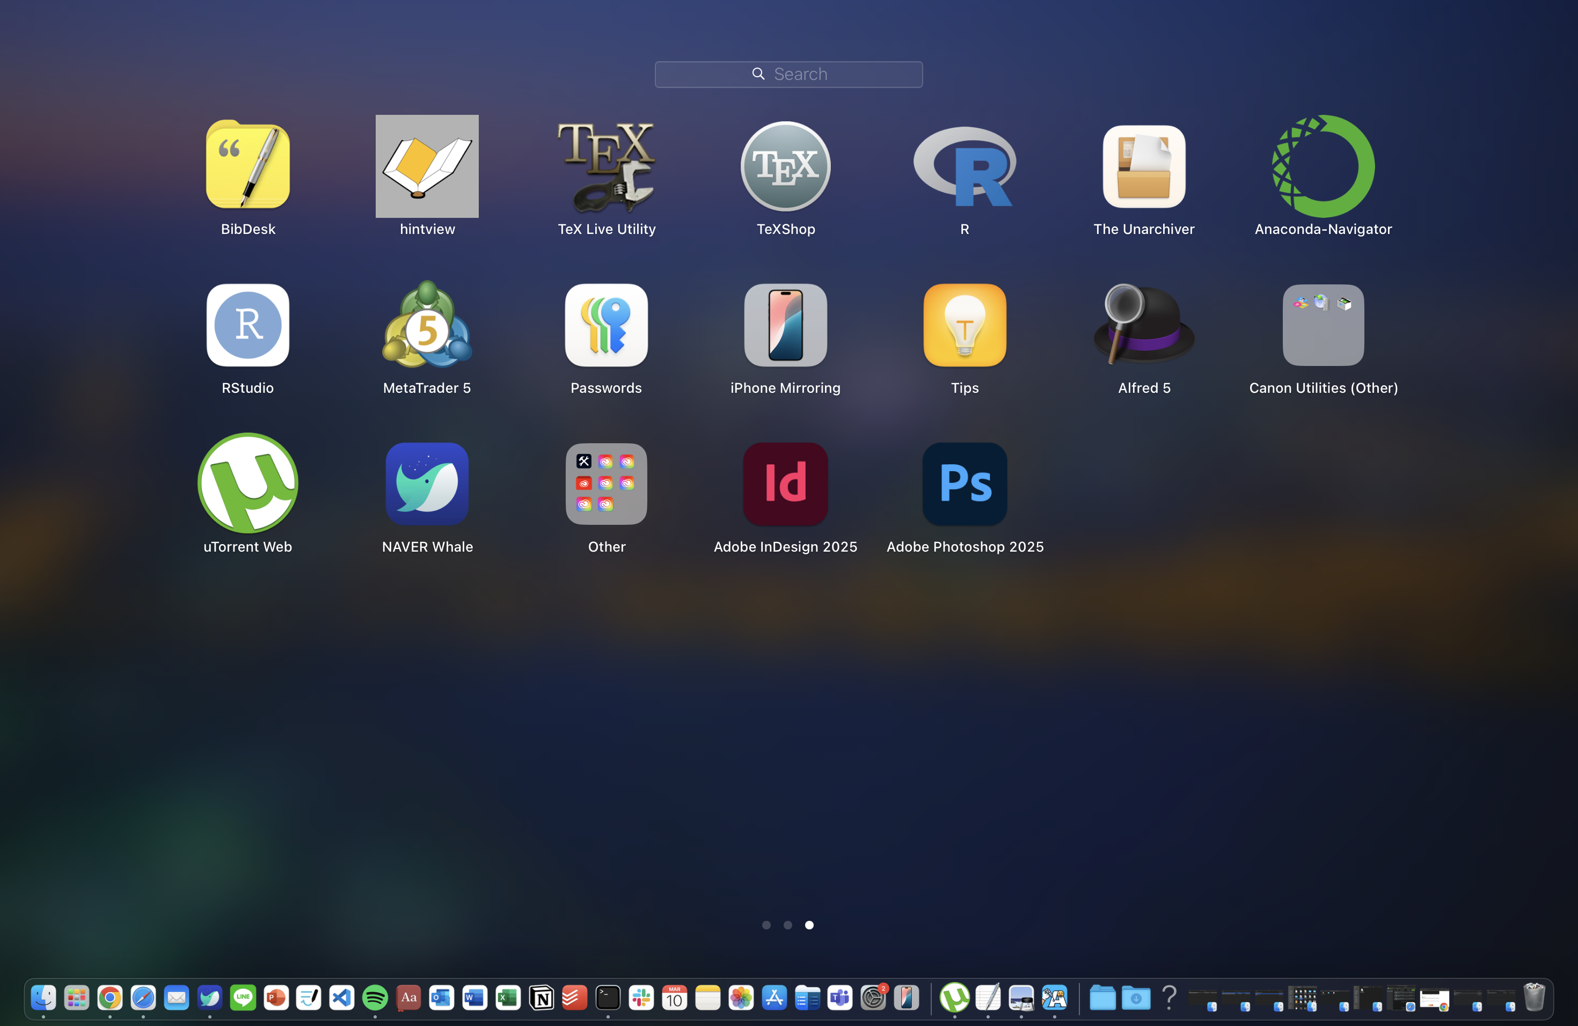Open the Other folder in the Launchpad grid
Screen dimensions: 1578x1026
[606, 483]
